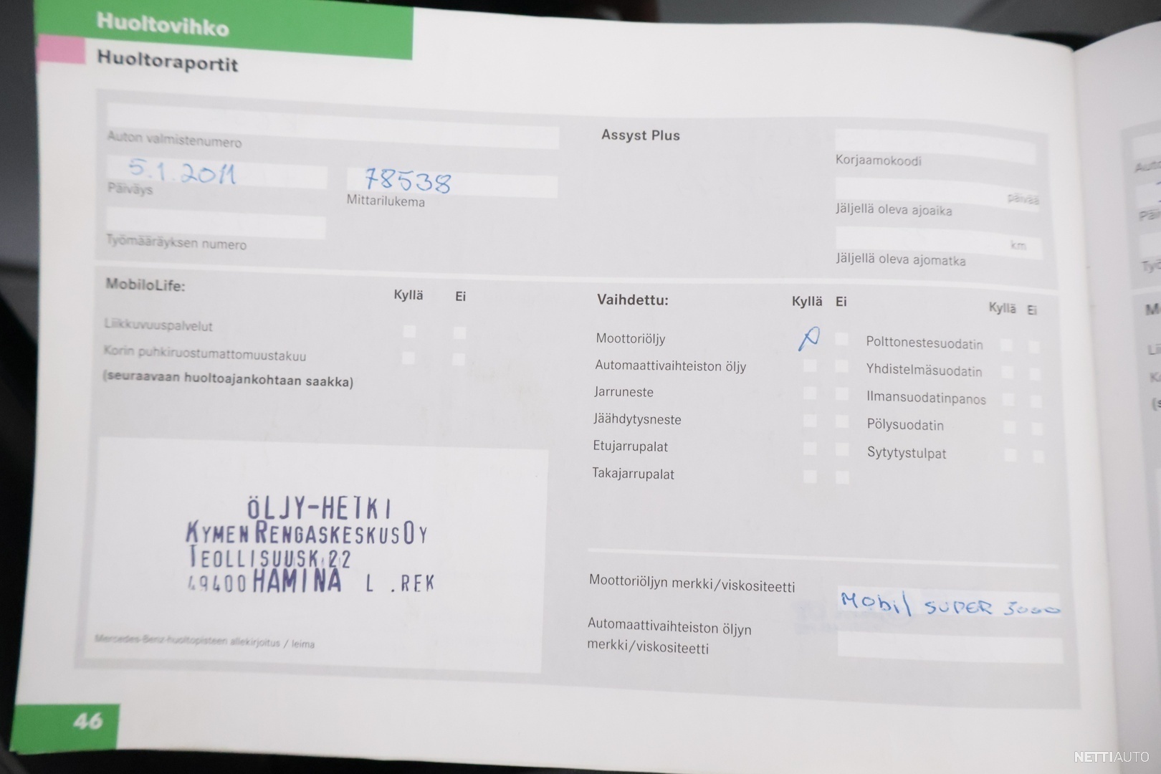Screen dimensions: 1161x774
Task: Click the Jäljellä oleva ajomatka km field
Action: click(937, 242)
